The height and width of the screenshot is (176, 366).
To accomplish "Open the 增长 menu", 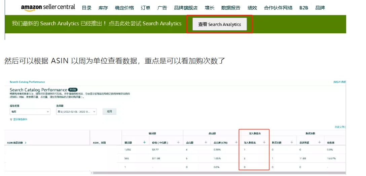I will pos(209,8).
